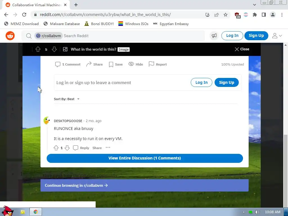Open the extensions puzzle piece menu
Image resolution: width=288 pixels, height=216 pixels.
coord(255,15)
